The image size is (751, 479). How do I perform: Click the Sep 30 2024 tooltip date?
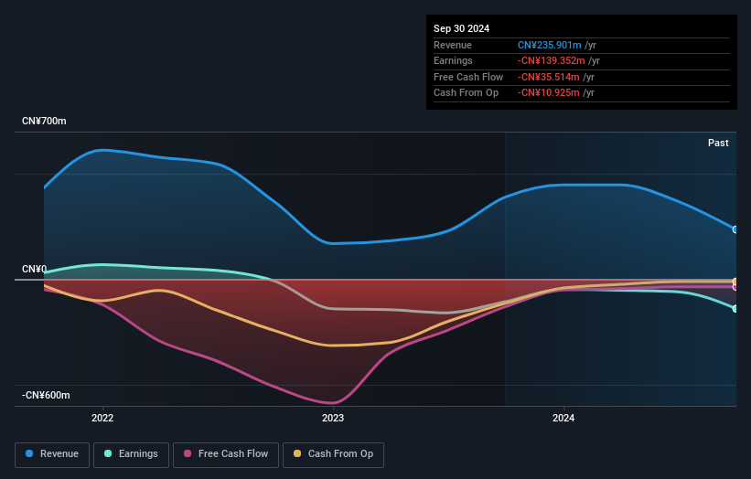(x=461, y=28)
